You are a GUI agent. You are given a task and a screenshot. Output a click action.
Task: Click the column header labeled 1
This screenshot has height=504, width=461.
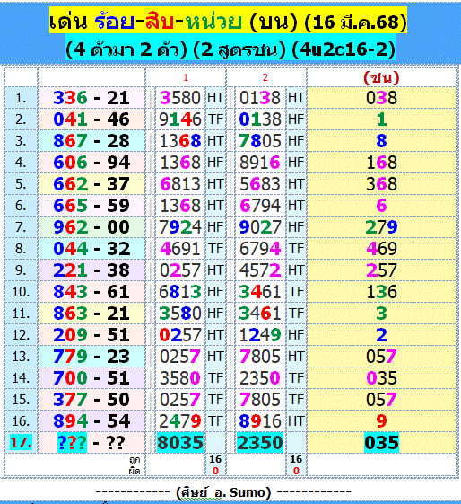186,77
